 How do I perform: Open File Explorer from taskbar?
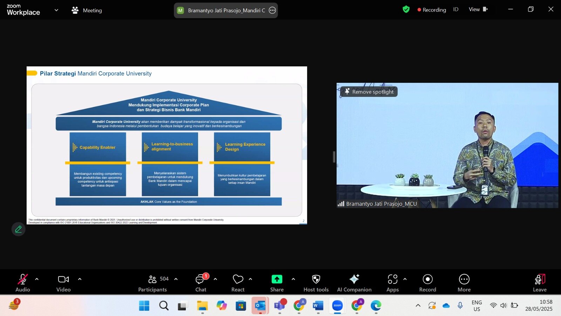tap(202, 306)
